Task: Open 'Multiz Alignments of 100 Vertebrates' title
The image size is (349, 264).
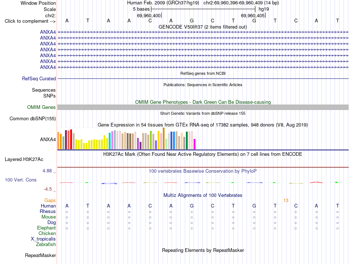Action: pyautogui.click(x=203, y=195)
